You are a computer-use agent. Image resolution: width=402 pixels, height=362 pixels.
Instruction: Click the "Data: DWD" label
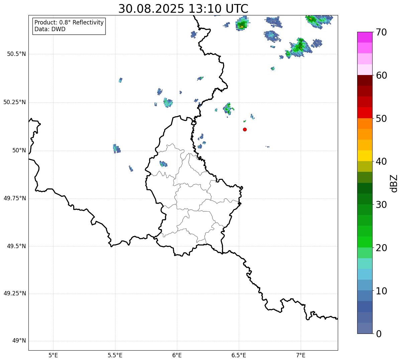click(50, 29)
